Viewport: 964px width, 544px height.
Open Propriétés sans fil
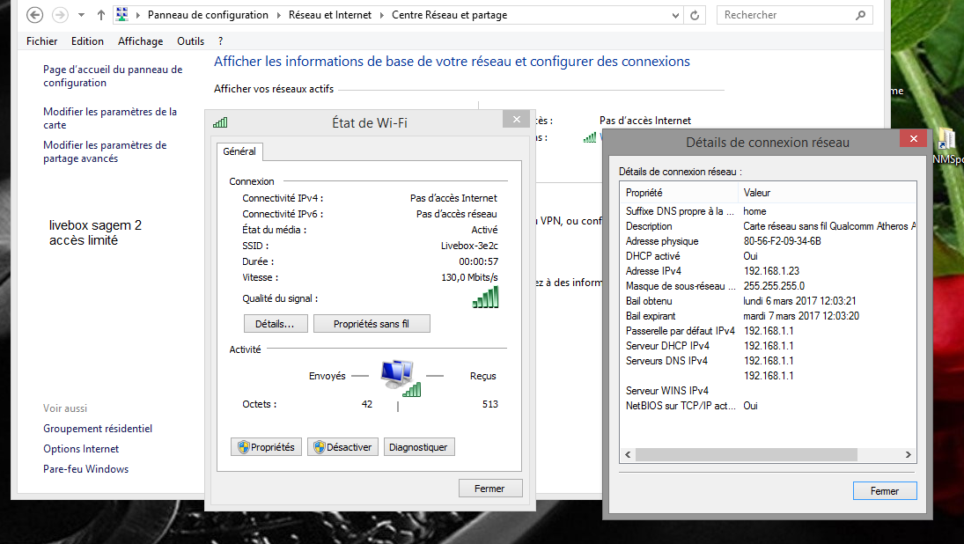point(372,324)
